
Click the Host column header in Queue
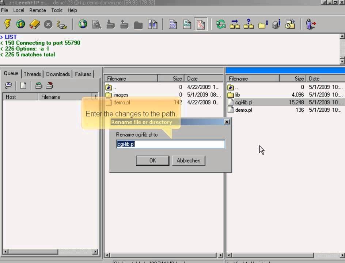(x=20, y=97)
